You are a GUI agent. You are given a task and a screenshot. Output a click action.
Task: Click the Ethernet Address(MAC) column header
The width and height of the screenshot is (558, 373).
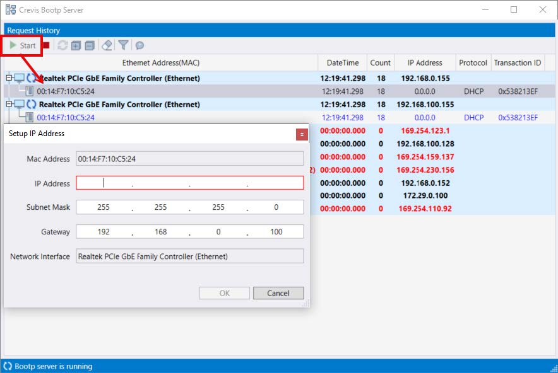tap(161, 63)
